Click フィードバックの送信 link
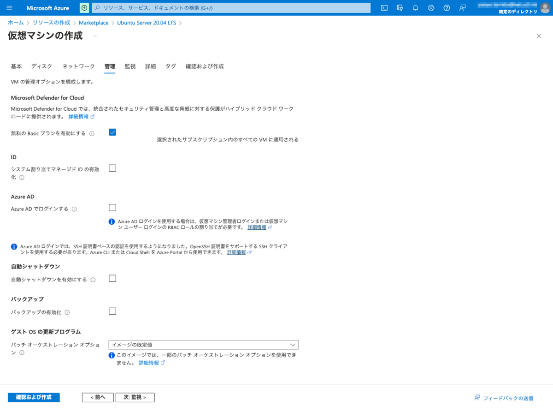Image resolution: width=553 pixels, height=412 pixels. tap(508, 398)
